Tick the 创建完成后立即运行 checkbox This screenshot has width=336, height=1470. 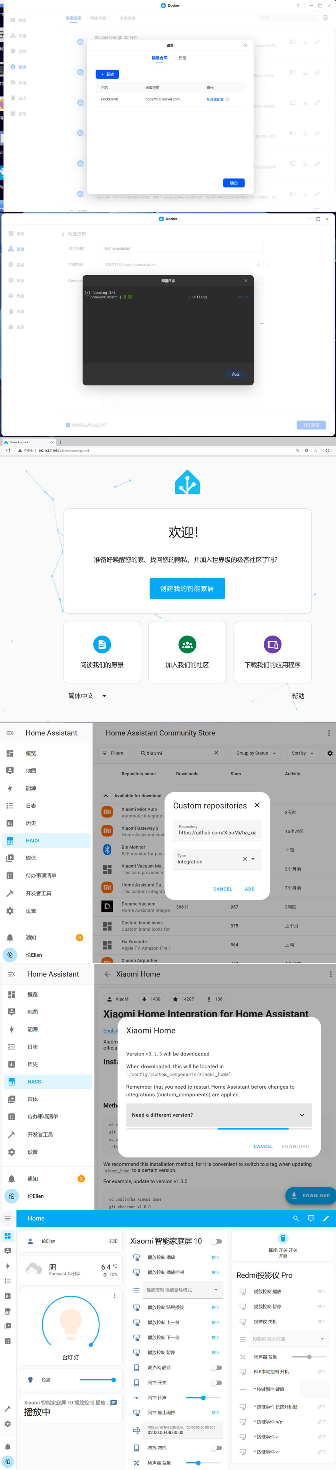click(68, 425)
